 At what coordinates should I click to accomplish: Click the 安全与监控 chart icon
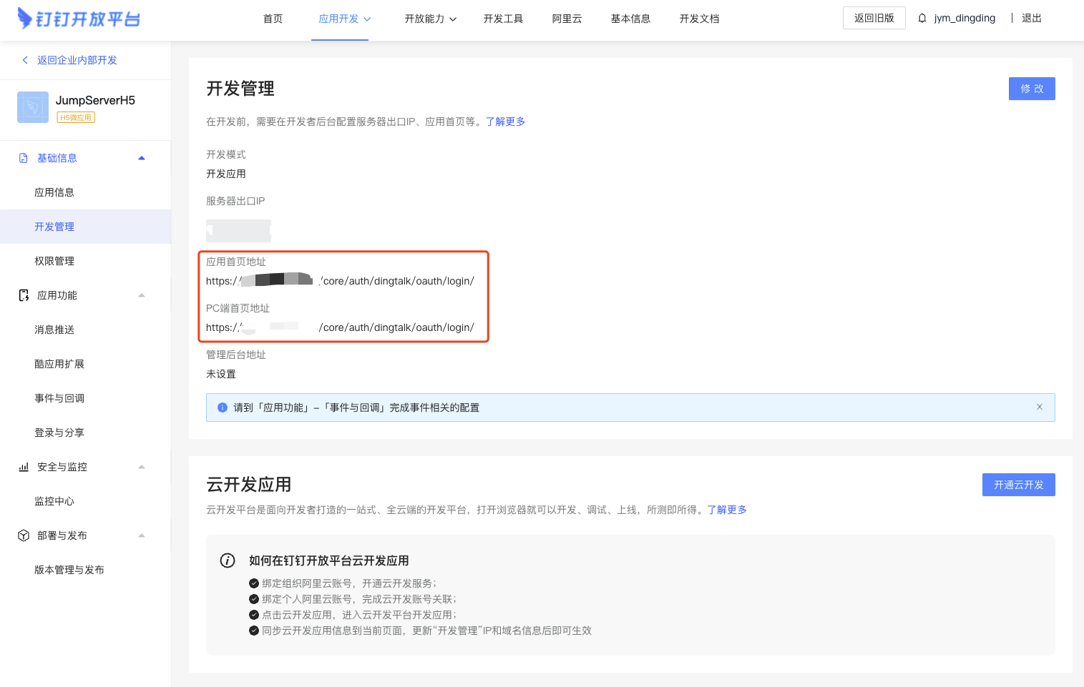point(21,466)
